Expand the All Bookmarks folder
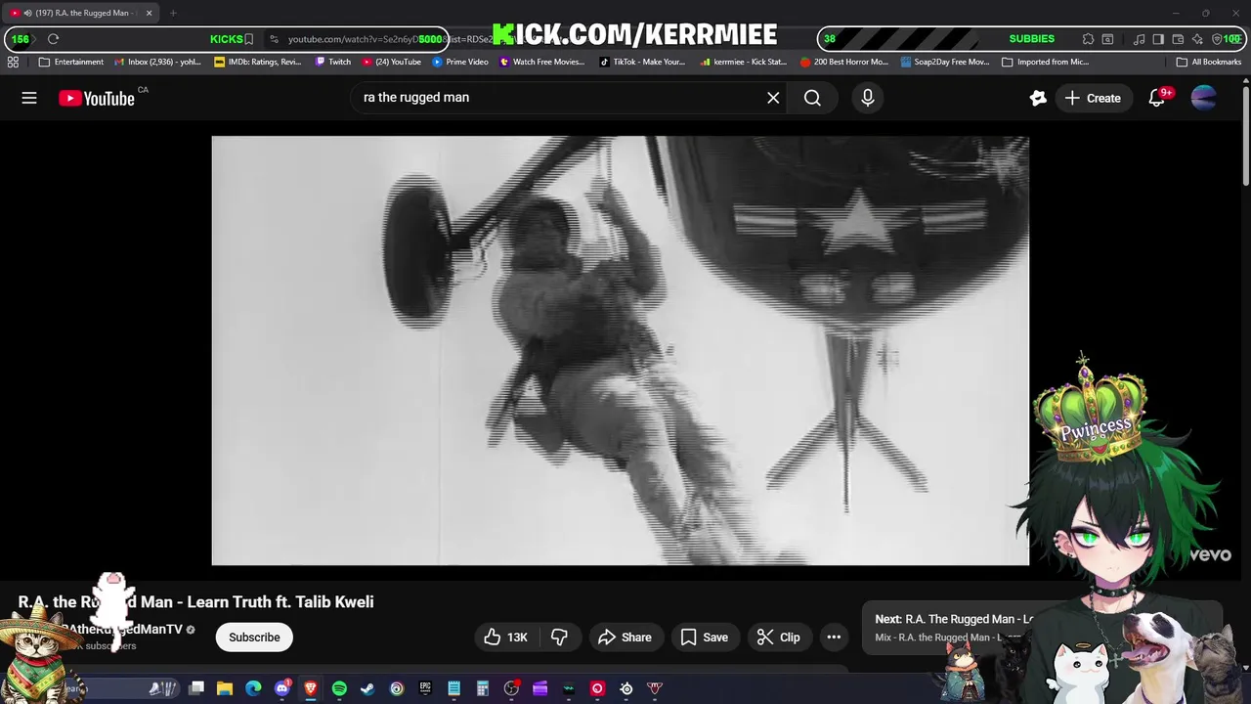1251x704 pixels. [1209, 62]
